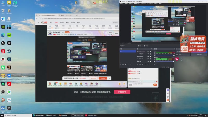Click the scene filters icon in OBS scenes toolbar

point(126,64)
